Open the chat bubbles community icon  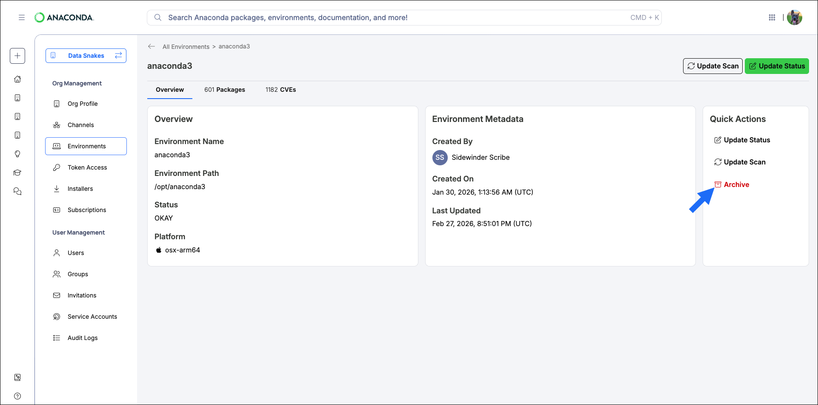click(17, 191)
